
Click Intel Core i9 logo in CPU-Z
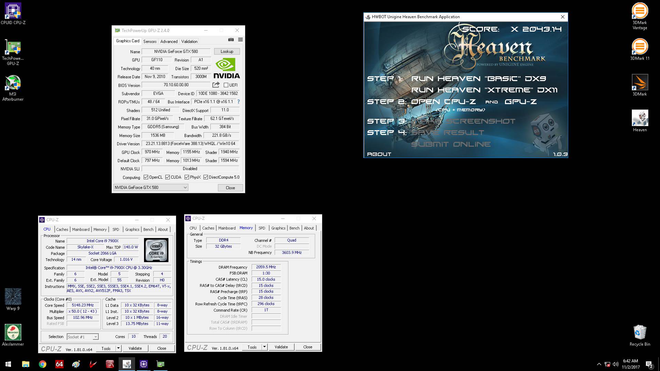click(x=156, y=250)
